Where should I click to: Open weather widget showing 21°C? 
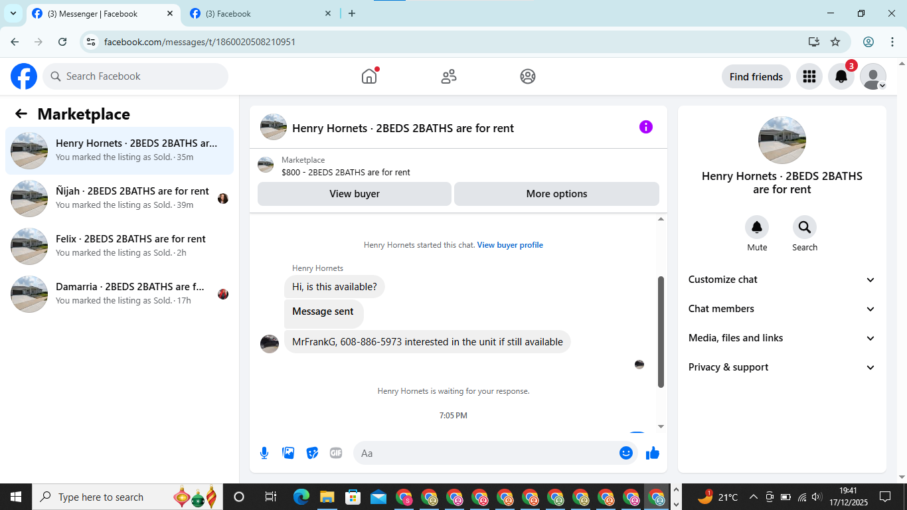click(718, 497)
